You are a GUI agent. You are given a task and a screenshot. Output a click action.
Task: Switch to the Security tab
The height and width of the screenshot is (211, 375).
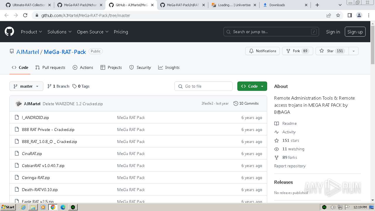[x=140, y=67]
